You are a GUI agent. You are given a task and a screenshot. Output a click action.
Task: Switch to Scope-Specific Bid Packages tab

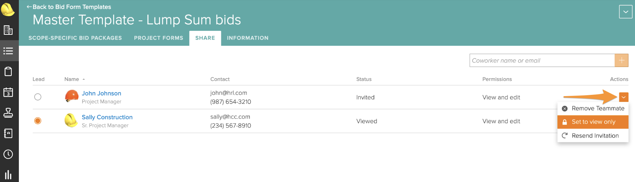coord(75,38)
